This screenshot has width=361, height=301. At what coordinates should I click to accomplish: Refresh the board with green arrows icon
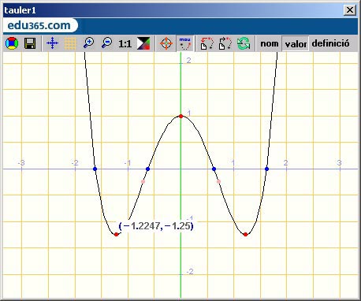[244, 43]
